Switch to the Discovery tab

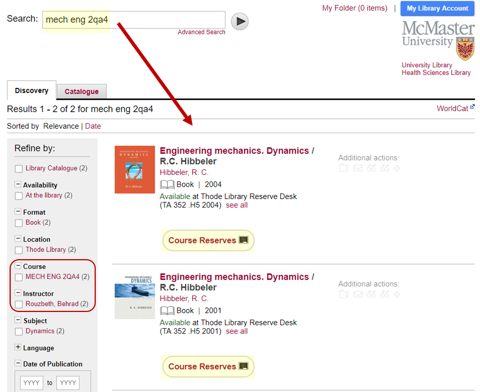click(32, 91)
